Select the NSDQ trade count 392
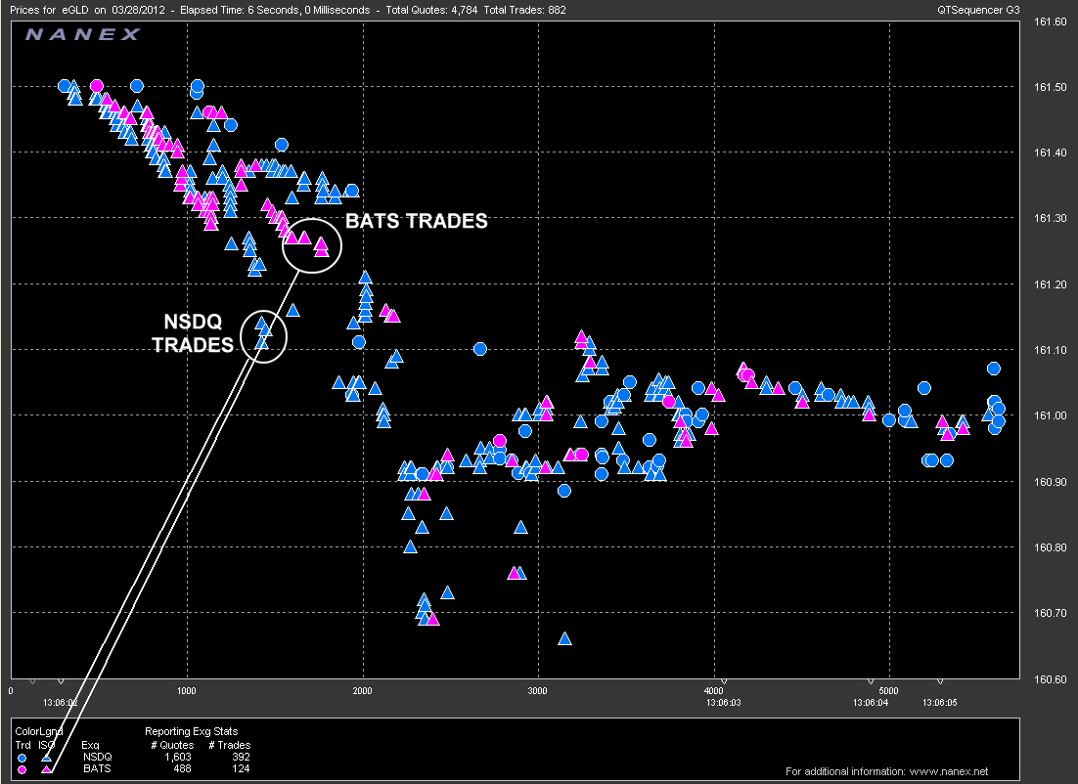1078x784 pixels. click(241, 757)
